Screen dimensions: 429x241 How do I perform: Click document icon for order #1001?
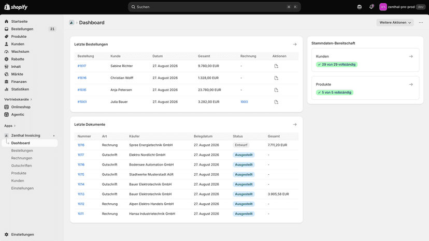point(276,102)
